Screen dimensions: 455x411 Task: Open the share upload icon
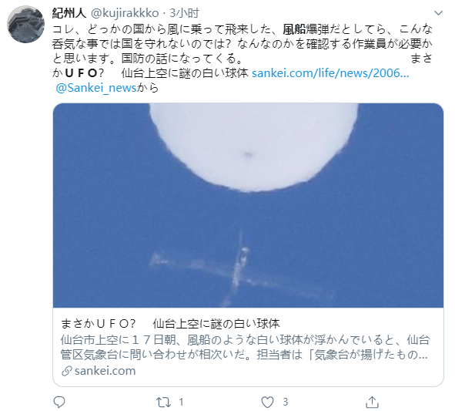point(372,402)
